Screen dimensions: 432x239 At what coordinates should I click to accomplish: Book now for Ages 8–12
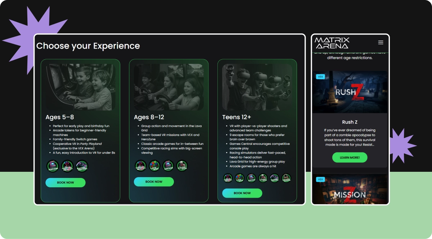click(154, 182)
